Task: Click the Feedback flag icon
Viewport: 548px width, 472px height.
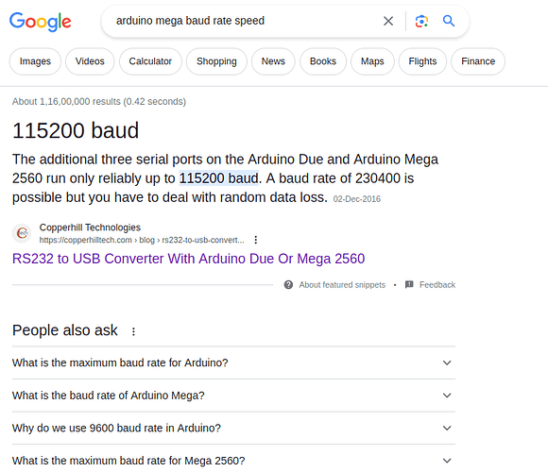Action: click(x=409, y=284)
